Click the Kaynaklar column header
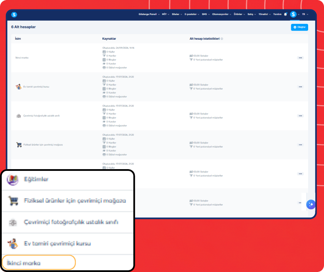The width and height of the screenshot is (324, 272). [109, 39]
